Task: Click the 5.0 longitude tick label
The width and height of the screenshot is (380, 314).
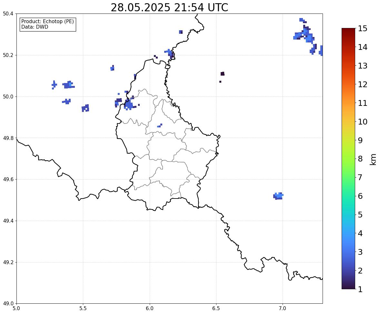Action: (16, 309)
